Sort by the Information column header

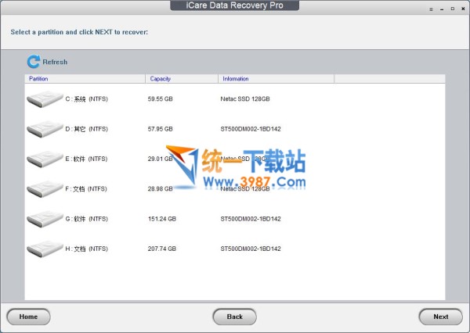pos(276,79)
